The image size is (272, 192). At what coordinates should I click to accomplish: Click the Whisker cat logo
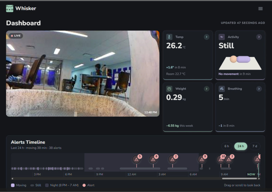coord(9,8)
